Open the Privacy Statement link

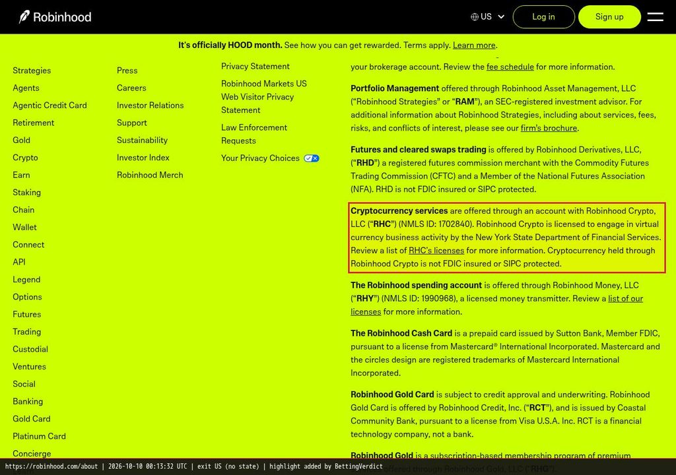point(255,67)
